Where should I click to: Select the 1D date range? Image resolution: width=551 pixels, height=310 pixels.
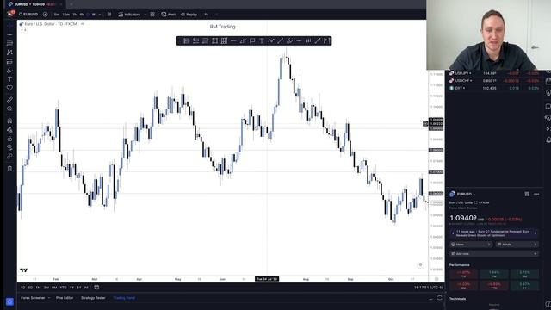(x=23, y=288)
